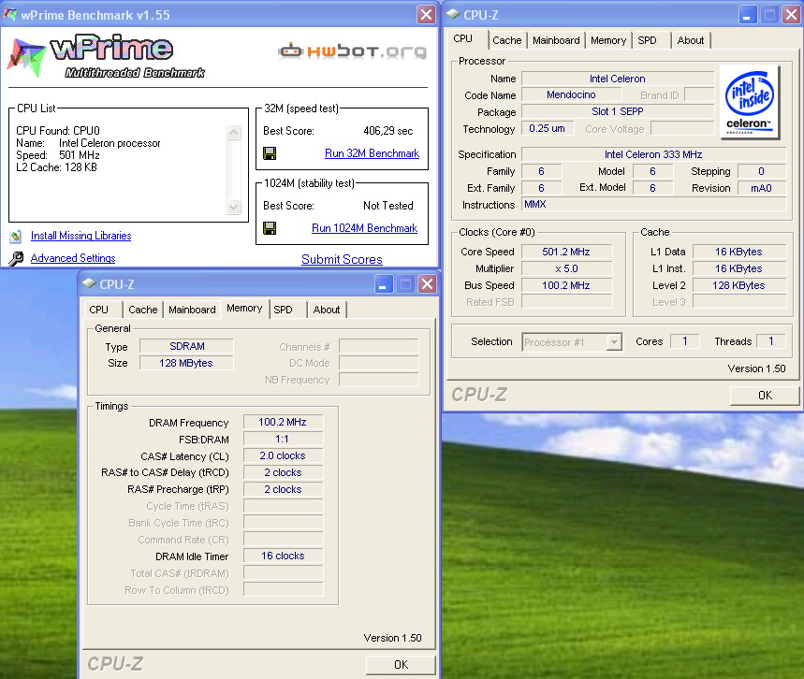The image size is (804, 679).
Task: Switch to SPD tab in processor window
Action: tap(651, 40)
